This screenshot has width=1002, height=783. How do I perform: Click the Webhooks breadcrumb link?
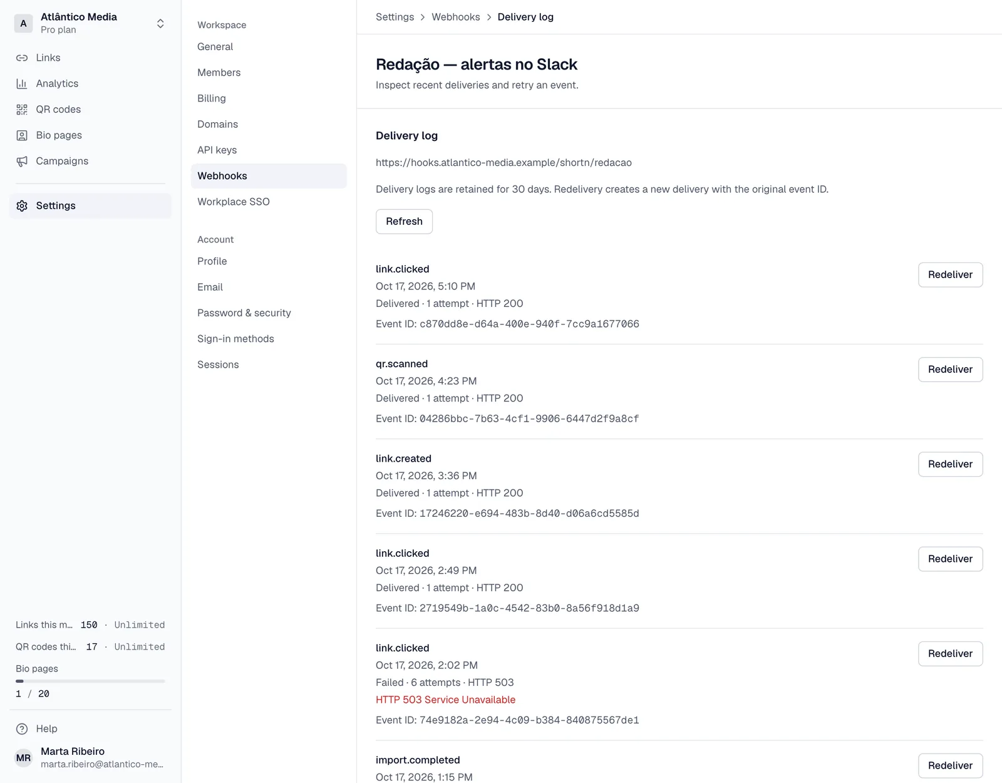(455, 17)
